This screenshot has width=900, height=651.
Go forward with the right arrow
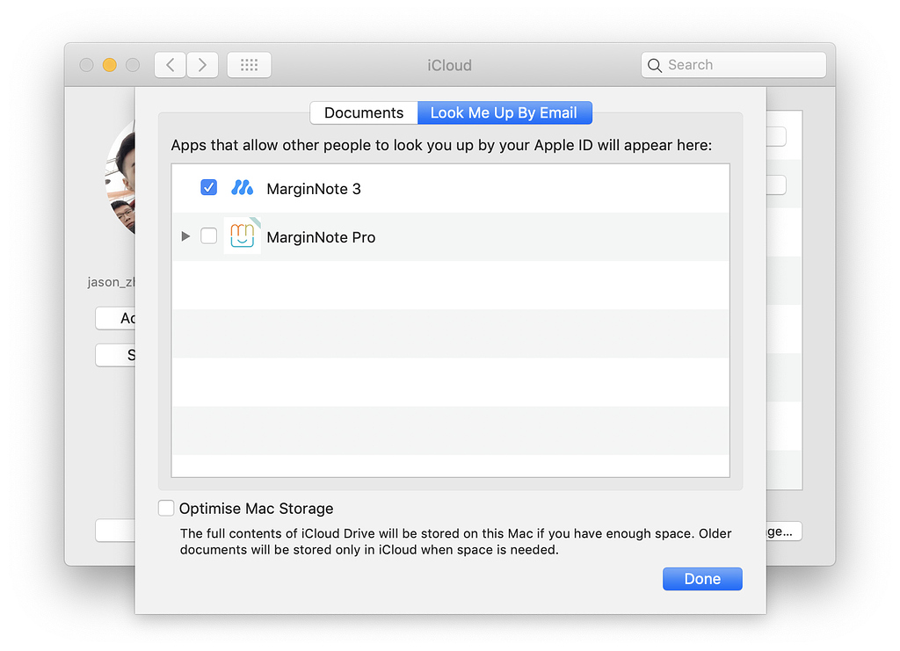pyautogui.click(x=202, y=65)
